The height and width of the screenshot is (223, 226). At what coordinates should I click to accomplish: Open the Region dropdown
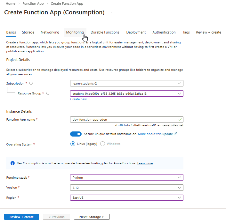[x=126, y=197]
